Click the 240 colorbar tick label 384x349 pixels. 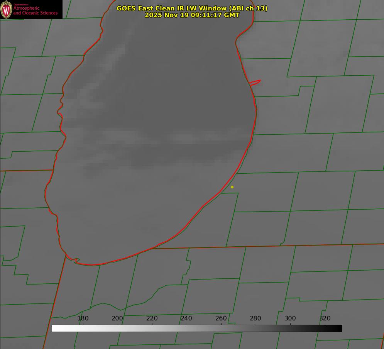(x=186, y=318)
